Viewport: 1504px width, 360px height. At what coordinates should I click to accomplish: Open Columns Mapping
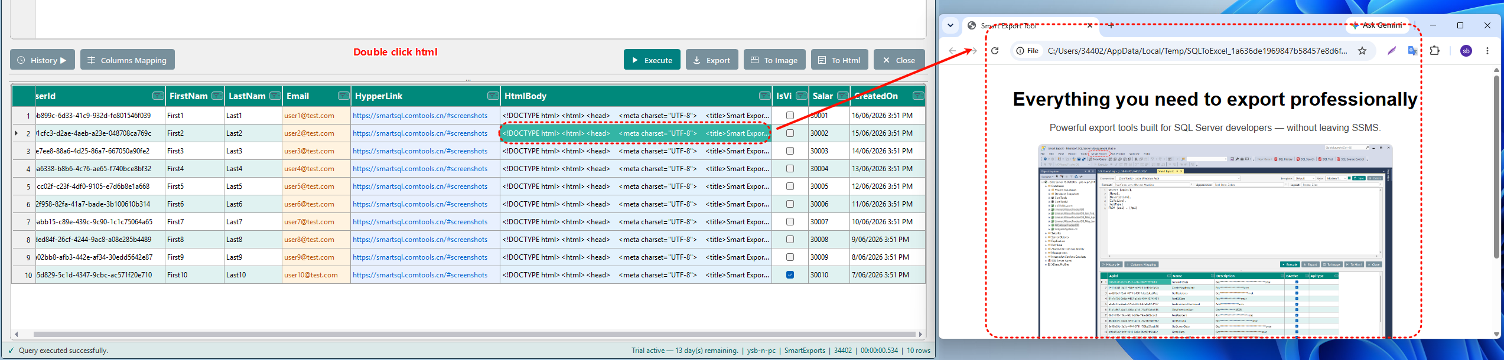128,60
